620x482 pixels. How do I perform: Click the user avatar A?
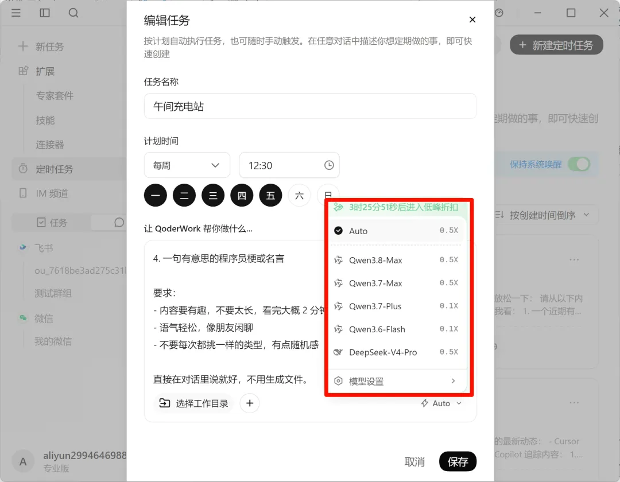(x=24, y=461)
